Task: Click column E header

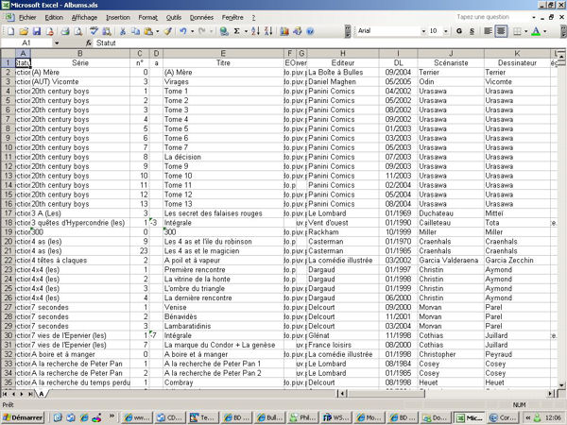Action: pos(223,54)
